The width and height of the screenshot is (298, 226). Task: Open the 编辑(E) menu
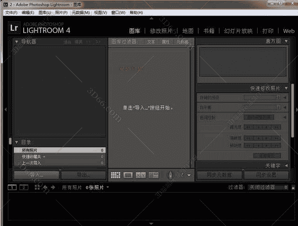(28, 13)
